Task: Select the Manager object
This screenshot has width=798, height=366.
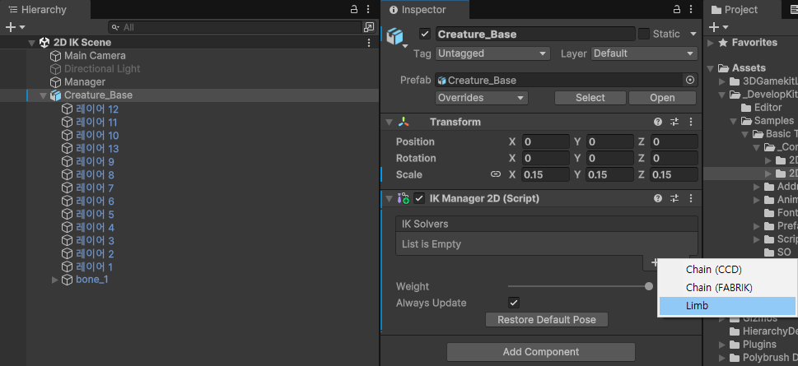Action: click(85, 82)
